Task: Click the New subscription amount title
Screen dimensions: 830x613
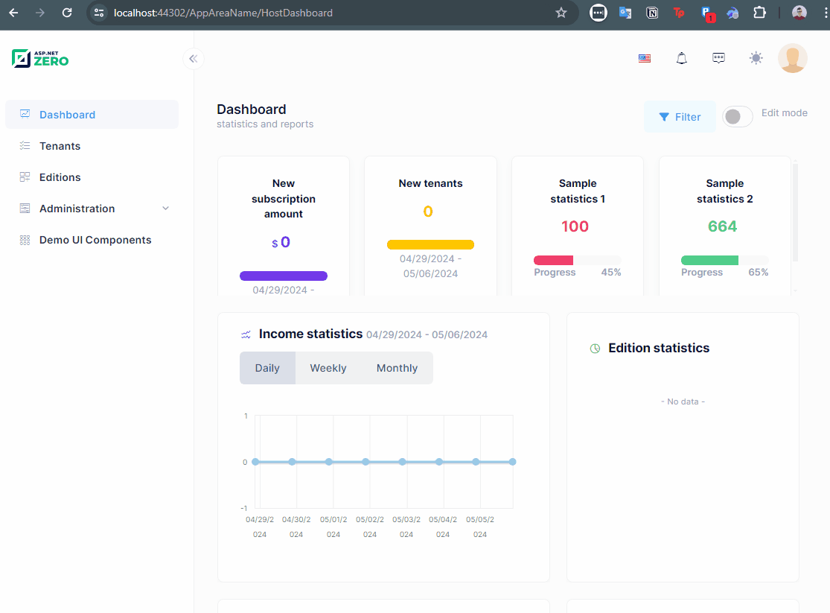Action: point(284,199)
